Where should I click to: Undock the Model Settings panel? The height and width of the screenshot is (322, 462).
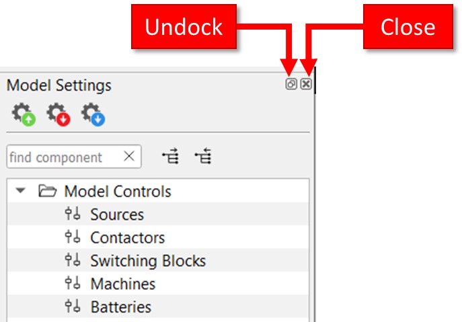pyautogui.click(x=291, y=85)
